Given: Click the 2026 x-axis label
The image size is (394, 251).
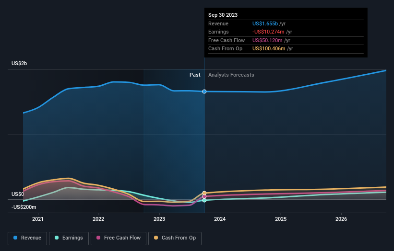Looking at the screenshot, I should (341, 219).
